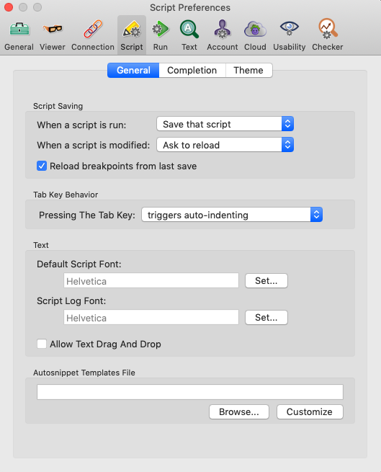Screen dimensions: 381x472
Task: Click Set button for Script Log Font
Action: [266, 318]
